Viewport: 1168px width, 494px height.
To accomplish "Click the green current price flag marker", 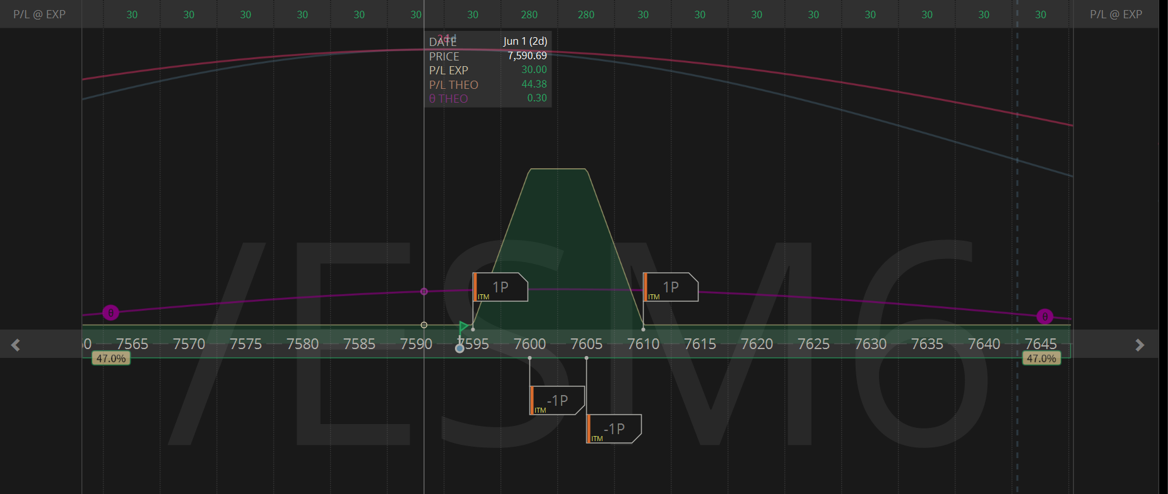I will (x=464, y=326).
